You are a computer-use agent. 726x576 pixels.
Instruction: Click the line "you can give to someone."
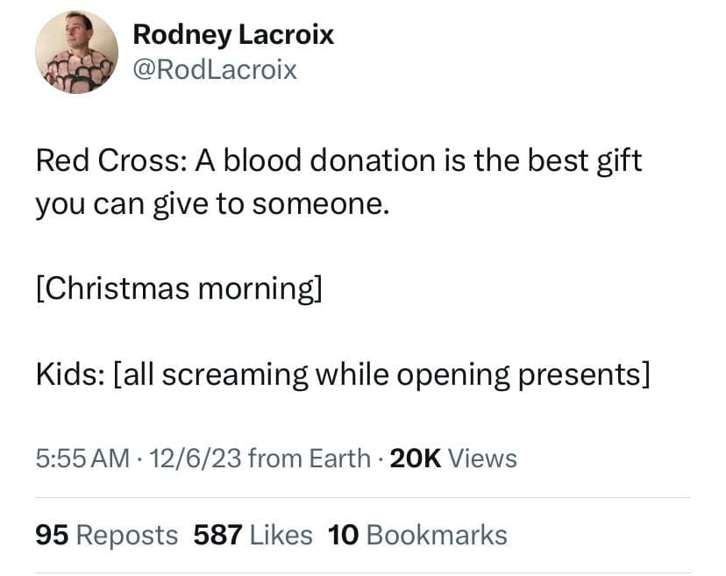pyautogui.click(x=210, y=204)
